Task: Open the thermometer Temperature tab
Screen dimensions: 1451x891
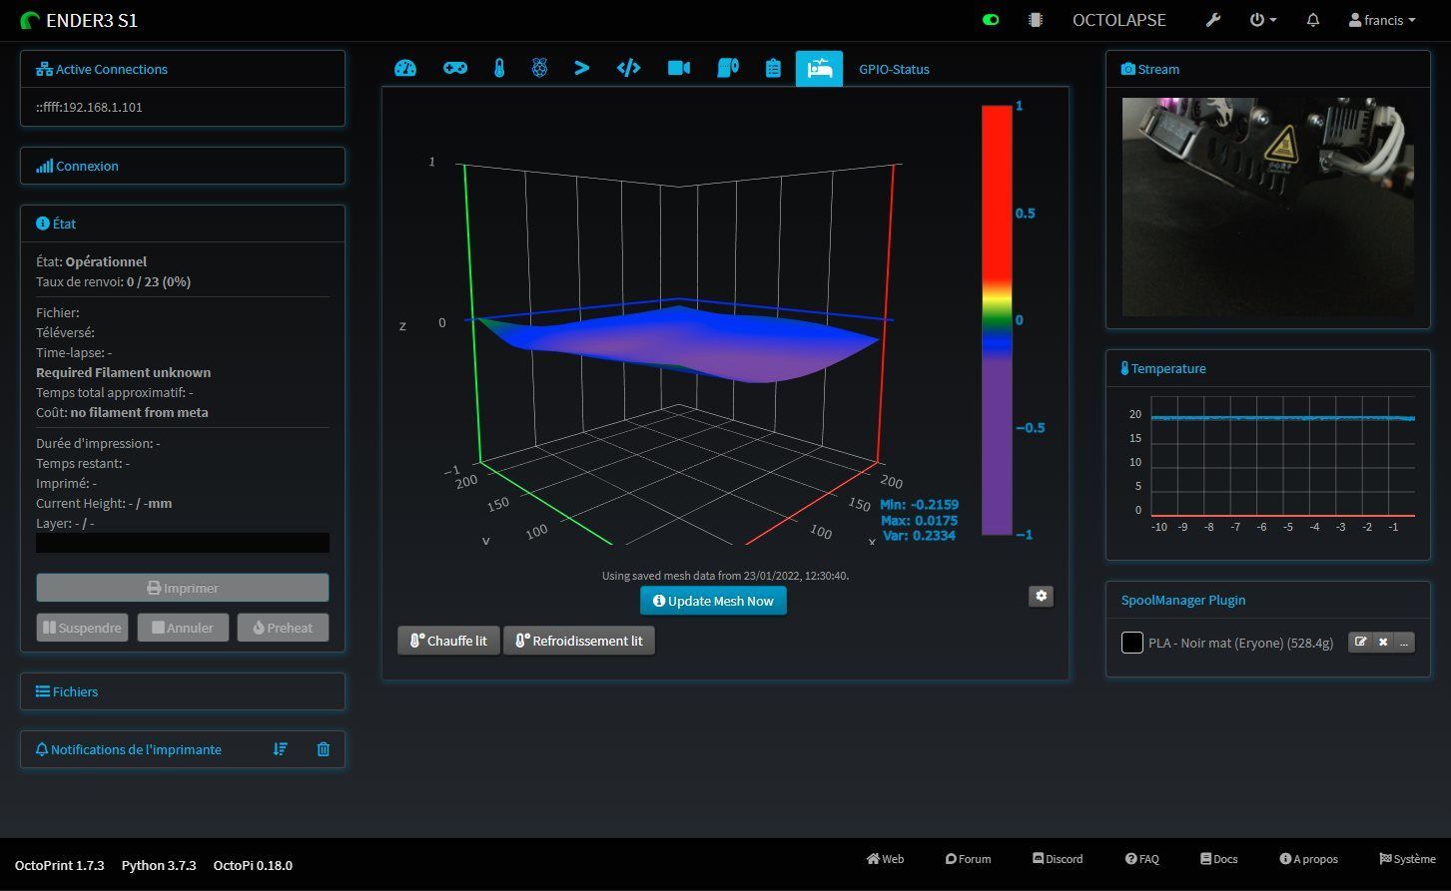Action: click(x=499, y=69)
